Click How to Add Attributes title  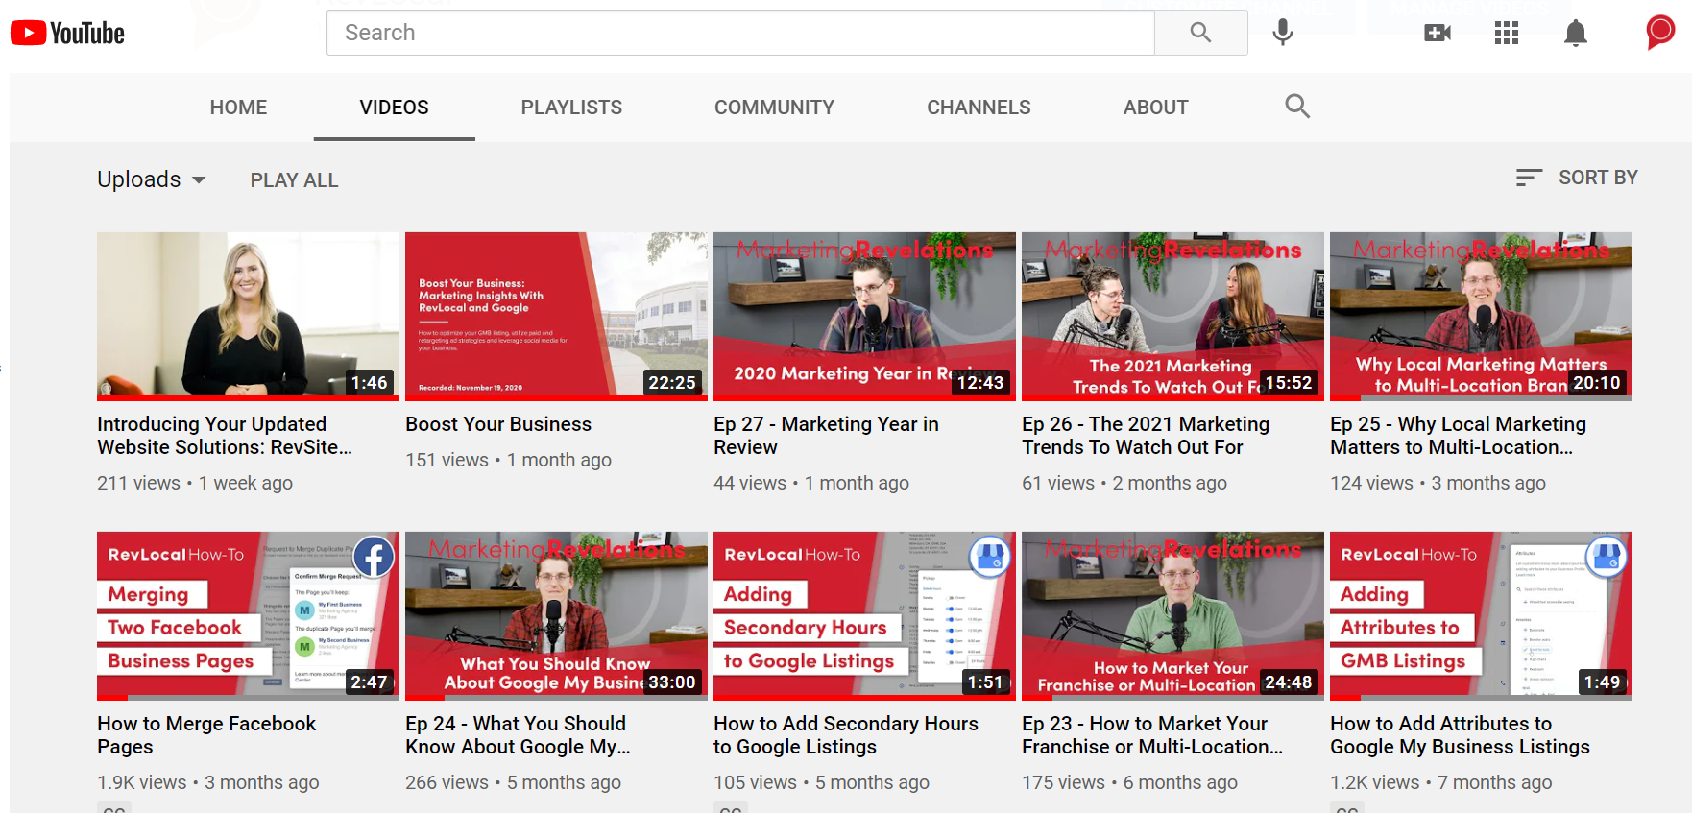pyautogui.click(x=1460, y=735)
